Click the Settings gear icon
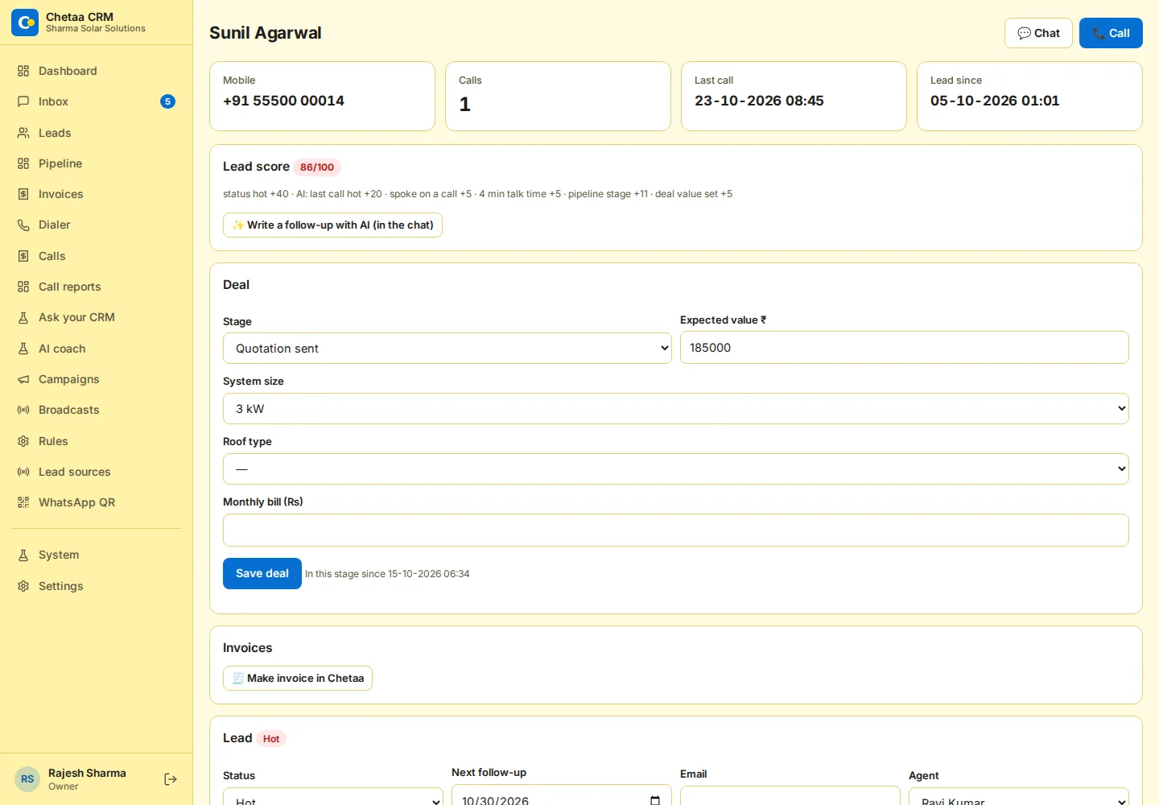This screenshot has height=805, width=1159. pos(23,586)
